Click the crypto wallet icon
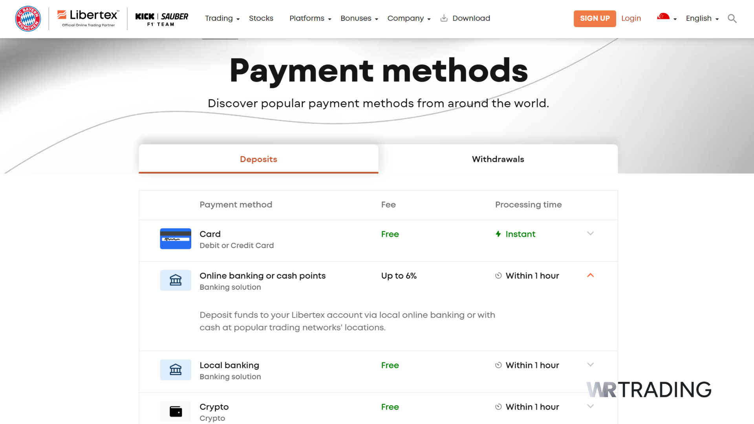Screen dimensions: 754x424 click(175, 411)
